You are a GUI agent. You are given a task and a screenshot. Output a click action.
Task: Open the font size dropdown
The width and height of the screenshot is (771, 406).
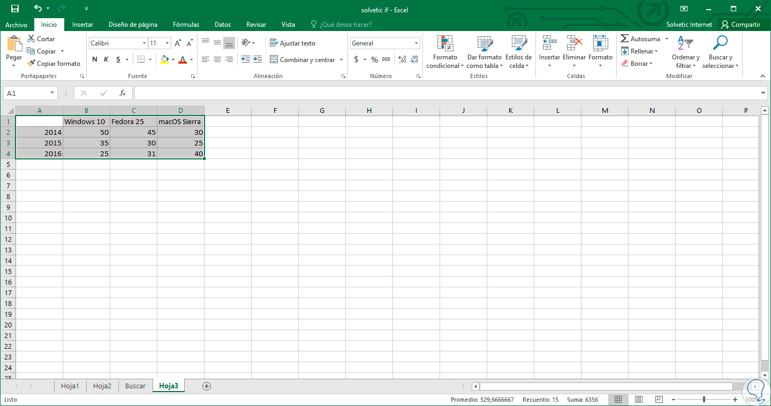[168, 43]
